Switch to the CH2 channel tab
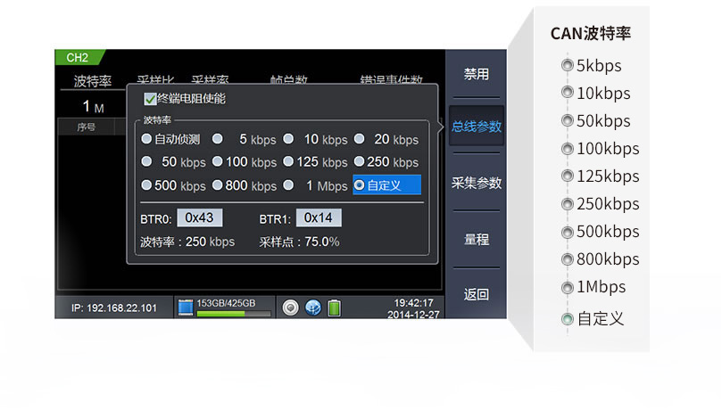Image resolution: width=722 pixels, height=410 pixels. coord(79,57)
